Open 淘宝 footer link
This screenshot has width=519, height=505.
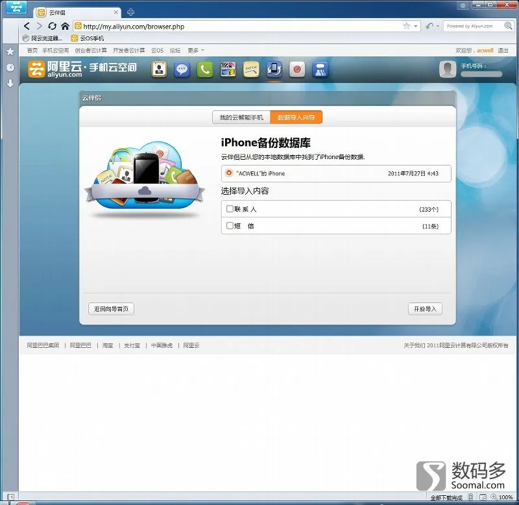[x=108, y=345]
